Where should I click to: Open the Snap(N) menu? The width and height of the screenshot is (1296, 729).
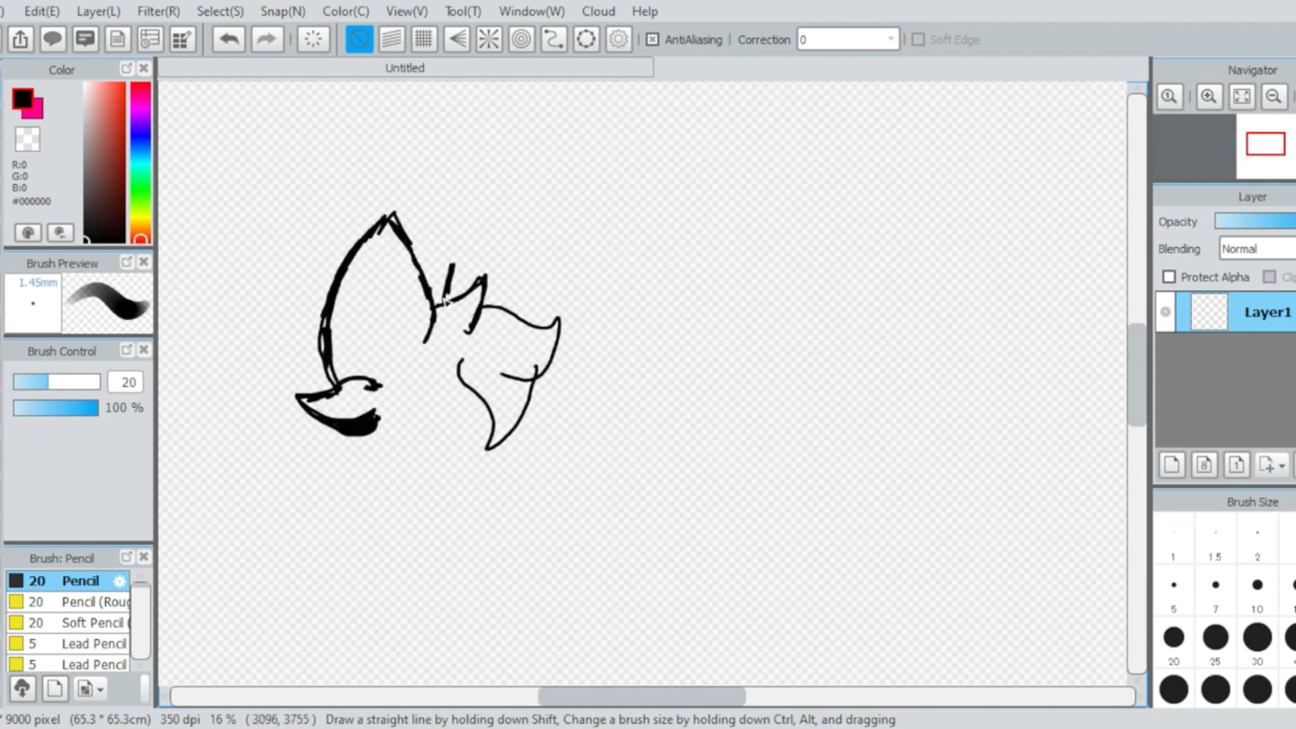282,11
